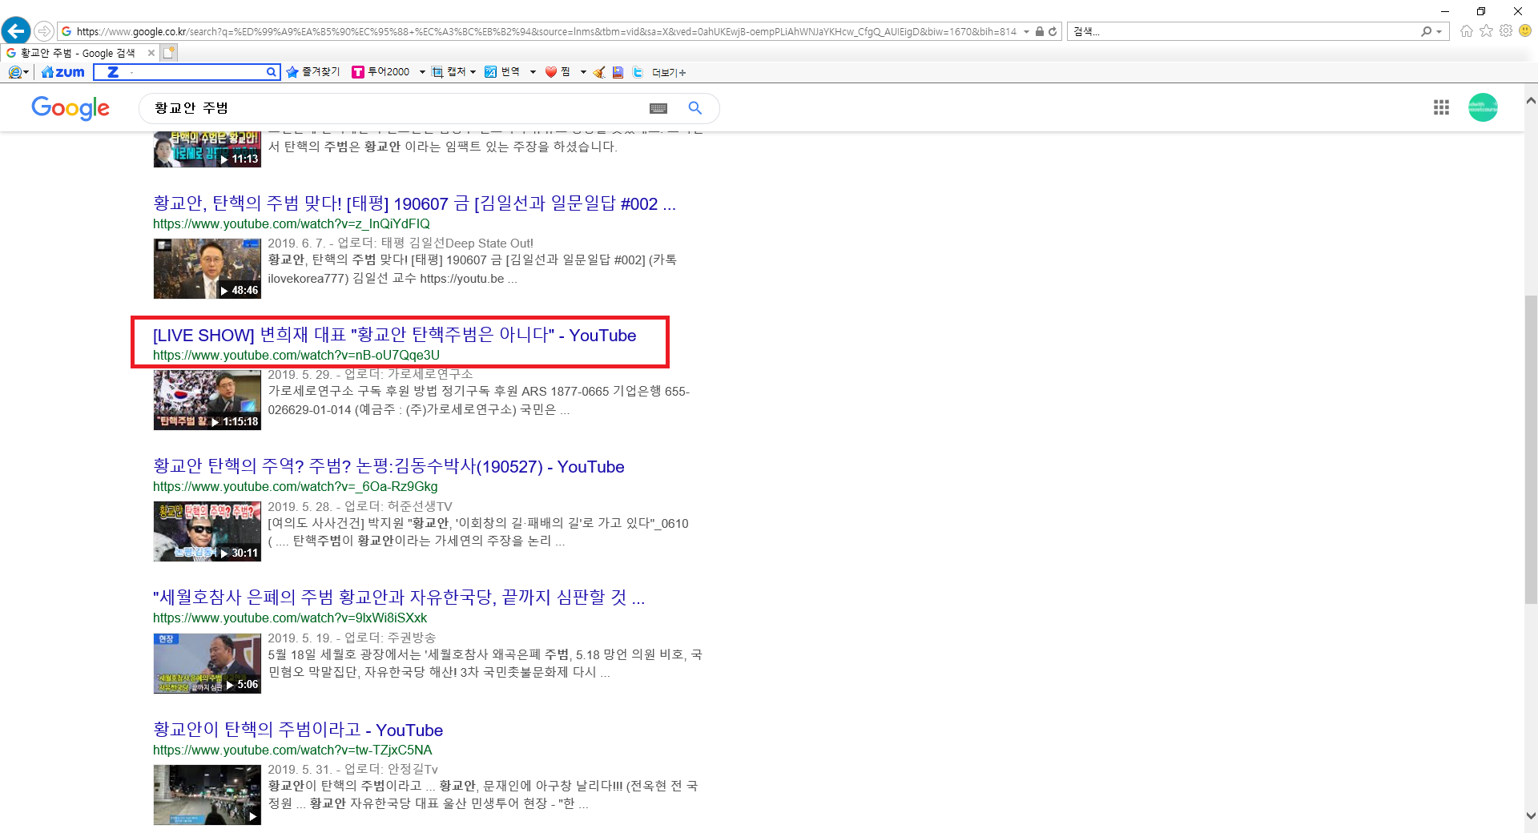
Task: Click URL youtube.com/watch?v=_6Oa-Rz9Gkg
Action: point(296,487)
